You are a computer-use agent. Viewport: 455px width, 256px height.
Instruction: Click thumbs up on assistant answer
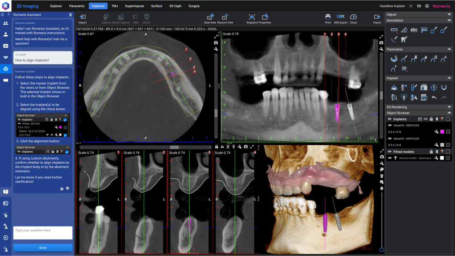point(61,188)
